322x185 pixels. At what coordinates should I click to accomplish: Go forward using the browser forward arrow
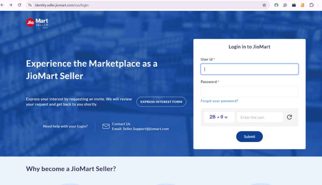11,5
